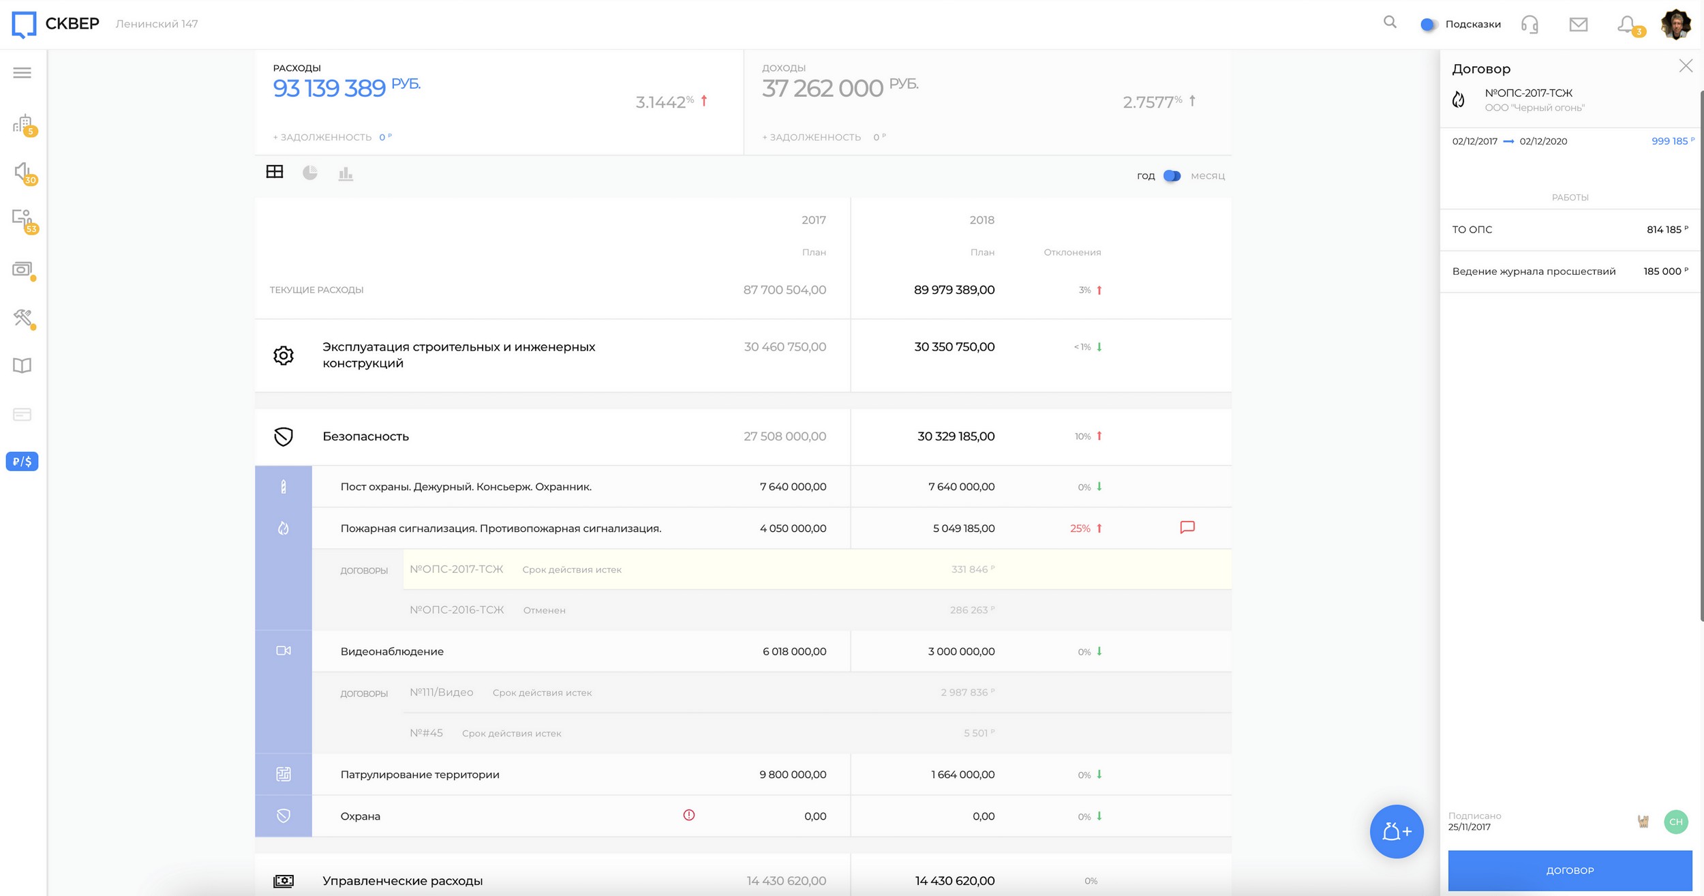Viewport: 1704px width, 896px height.
Task: Click the user avatar photo
Action: (x=1675, y=25)
